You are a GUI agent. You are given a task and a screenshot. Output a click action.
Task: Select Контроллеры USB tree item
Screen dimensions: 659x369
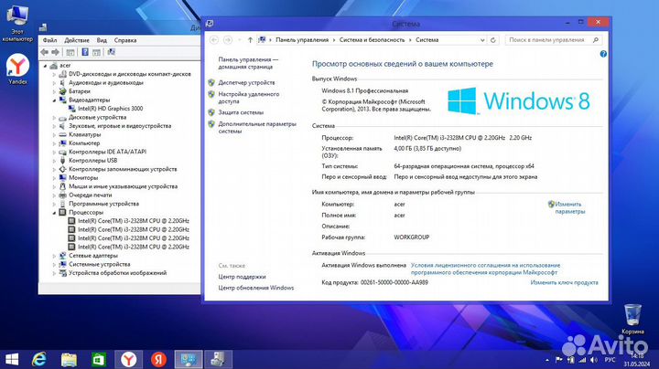92,161
